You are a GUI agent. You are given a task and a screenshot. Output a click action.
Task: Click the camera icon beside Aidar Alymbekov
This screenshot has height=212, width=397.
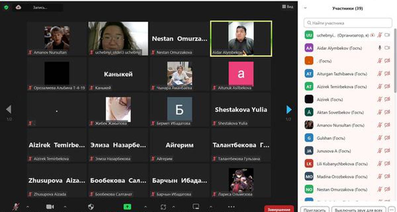pos(387,48)
